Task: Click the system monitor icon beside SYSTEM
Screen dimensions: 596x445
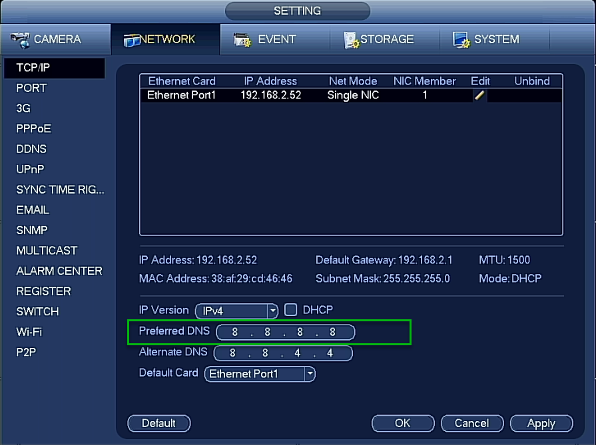Action: (461, 40)
